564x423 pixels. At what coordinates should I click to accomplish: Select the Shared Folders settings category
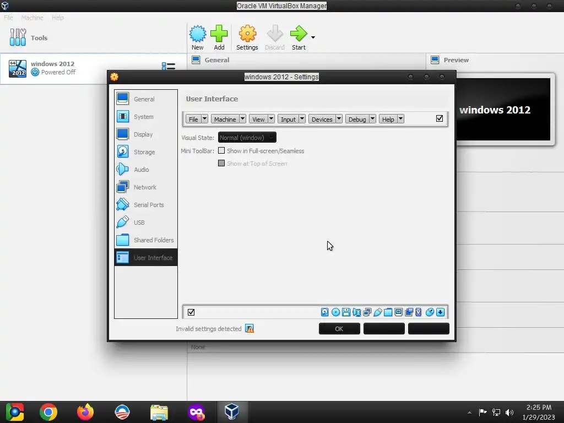(145, 240)
